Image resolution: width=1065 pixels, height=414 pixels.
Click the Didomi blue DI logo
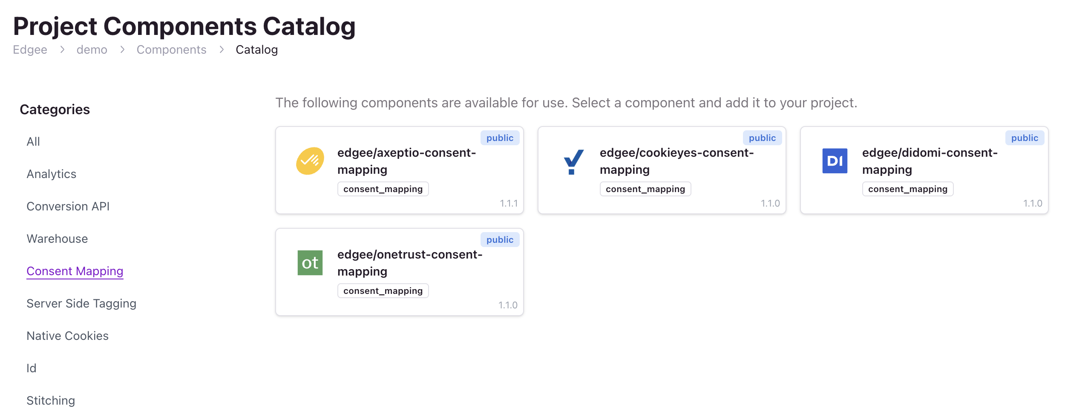coord(835,161)
